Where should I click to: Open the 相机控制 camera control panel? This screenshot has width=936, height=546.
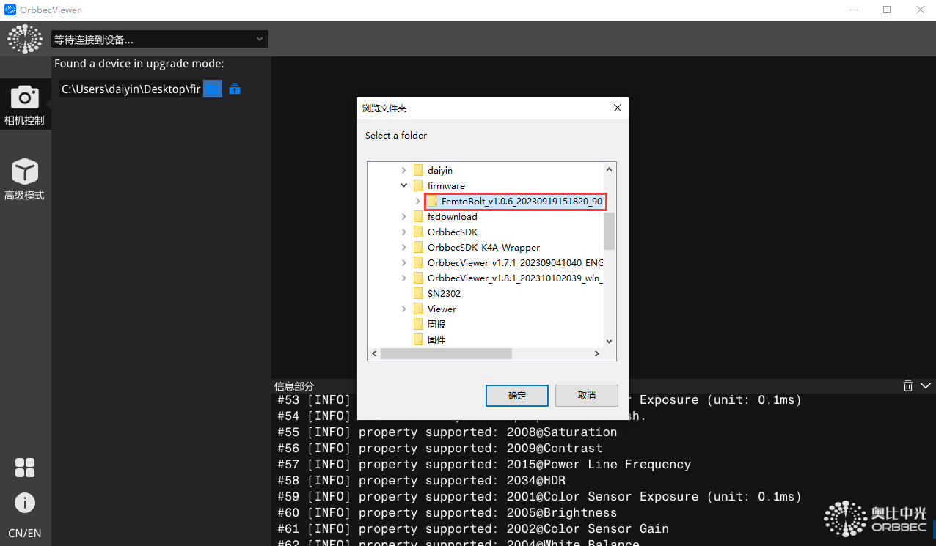coord(24,105)
